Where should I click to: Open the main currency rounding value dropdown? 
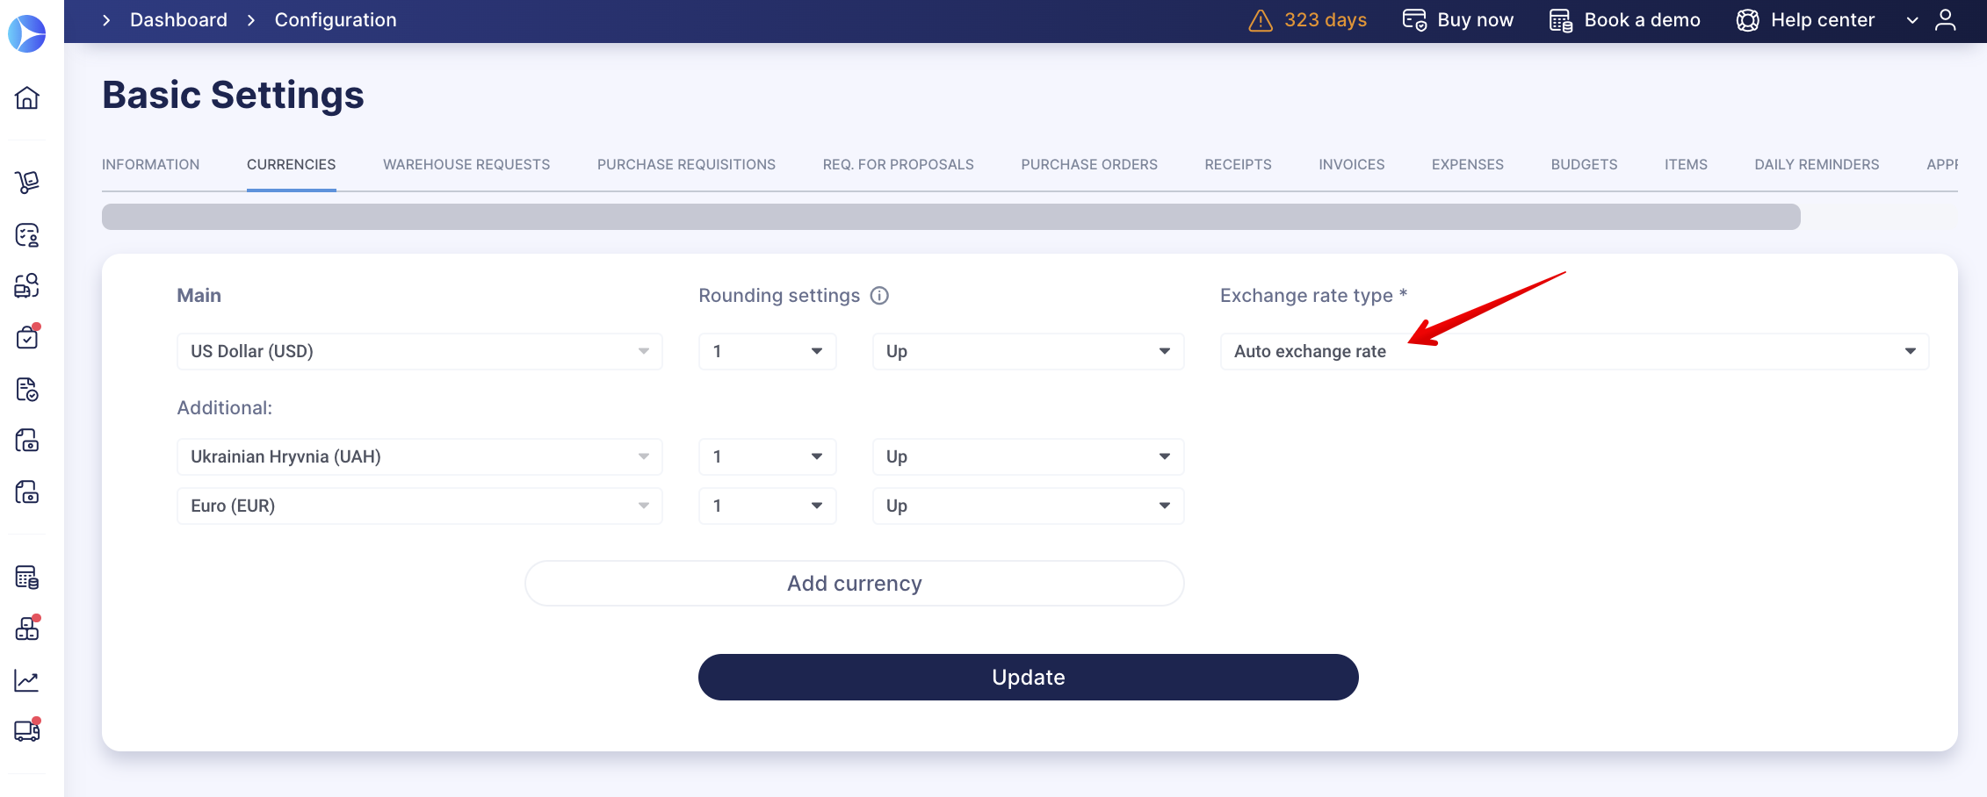[x=768, y=351]
